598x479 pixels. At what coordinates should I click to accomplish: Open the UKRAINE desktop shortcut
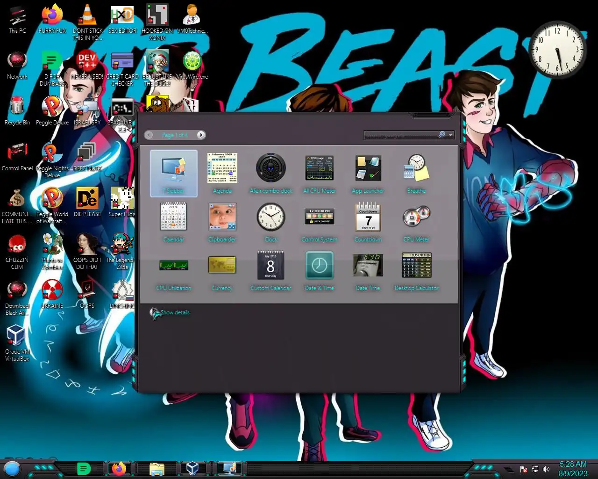[x=52, y=294]
